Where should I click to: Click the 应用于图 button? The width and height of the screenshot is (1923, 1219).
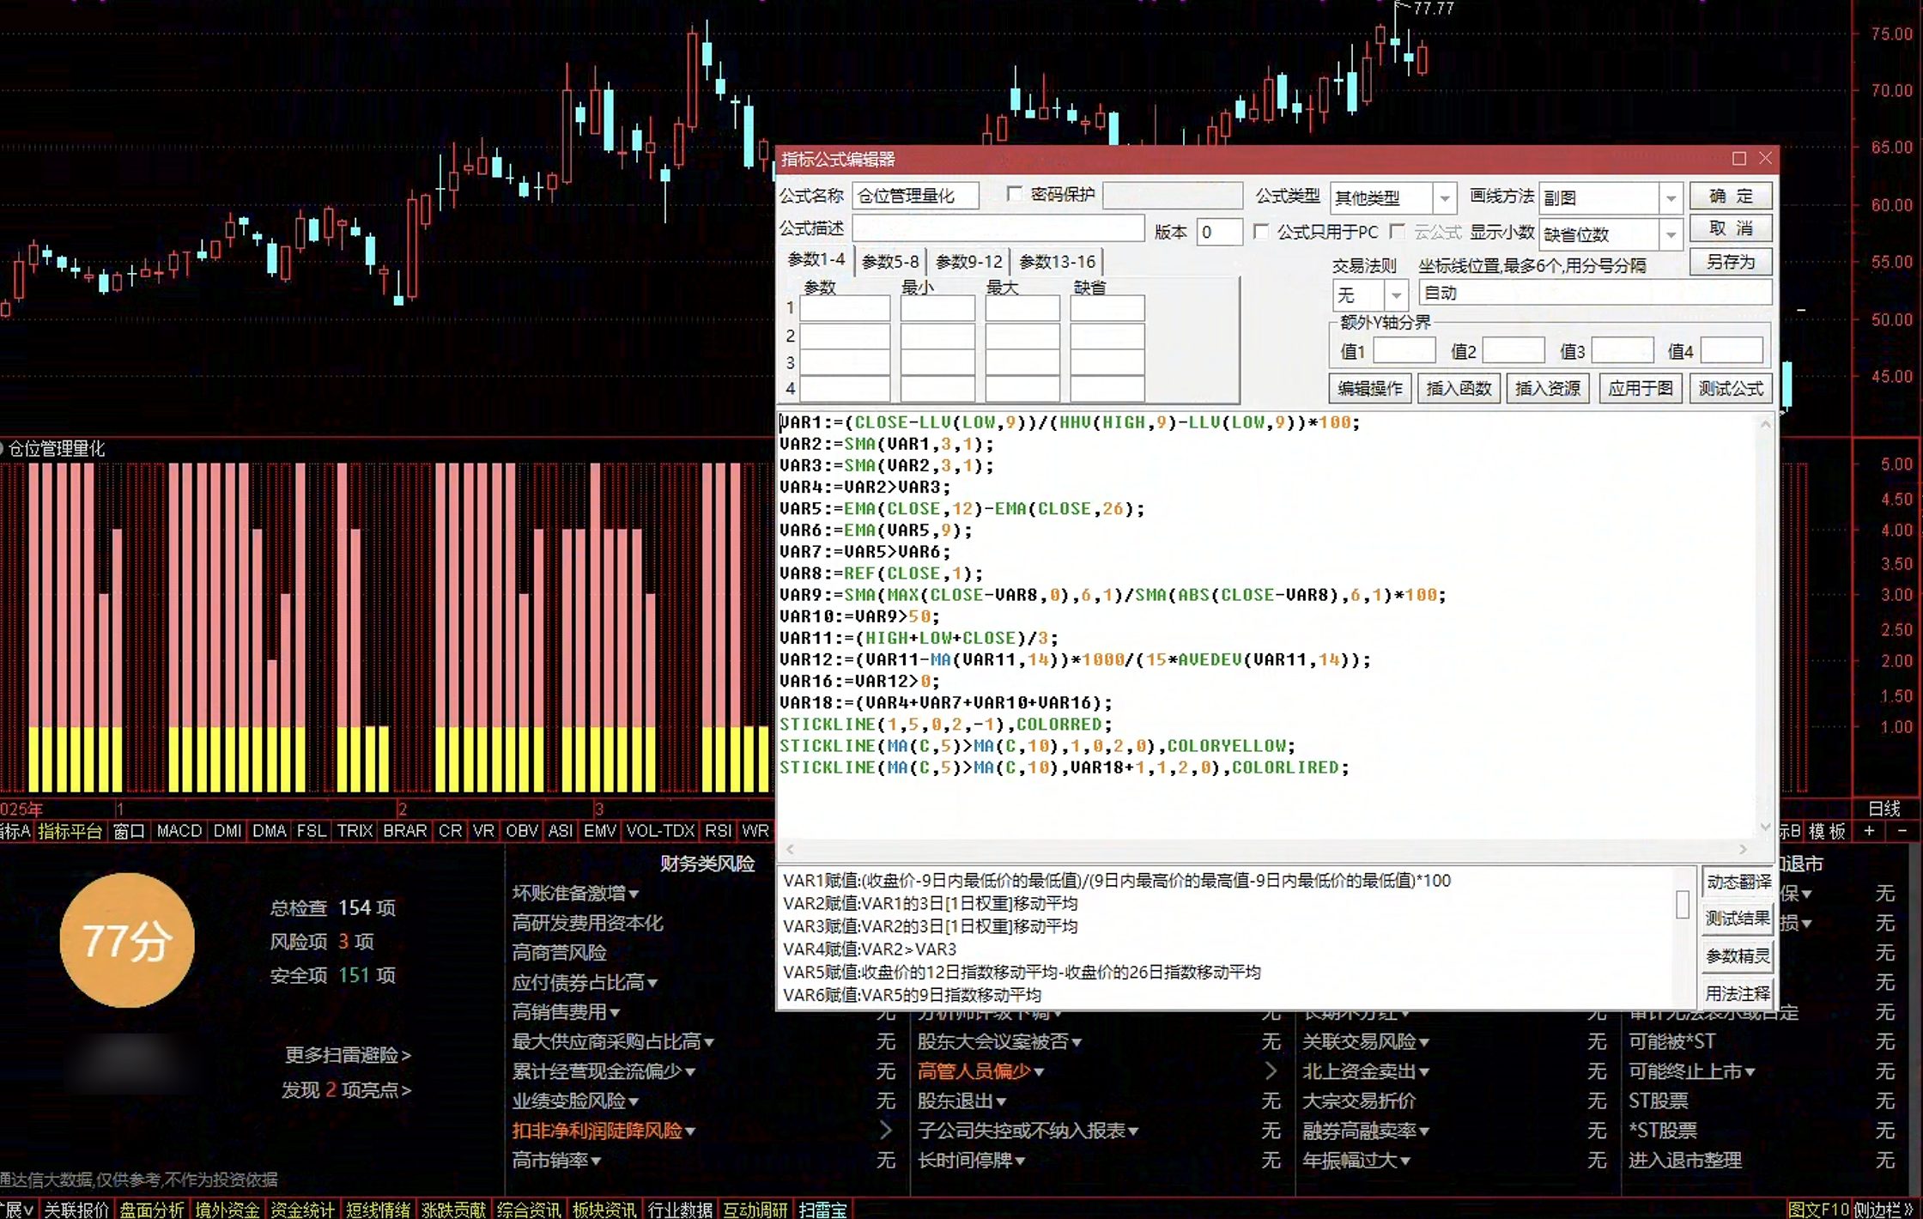pos(1641,388)
